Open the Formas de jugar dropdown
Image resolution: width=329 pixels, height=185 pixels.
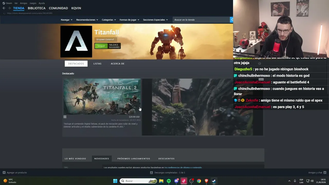tap(129, 20)
